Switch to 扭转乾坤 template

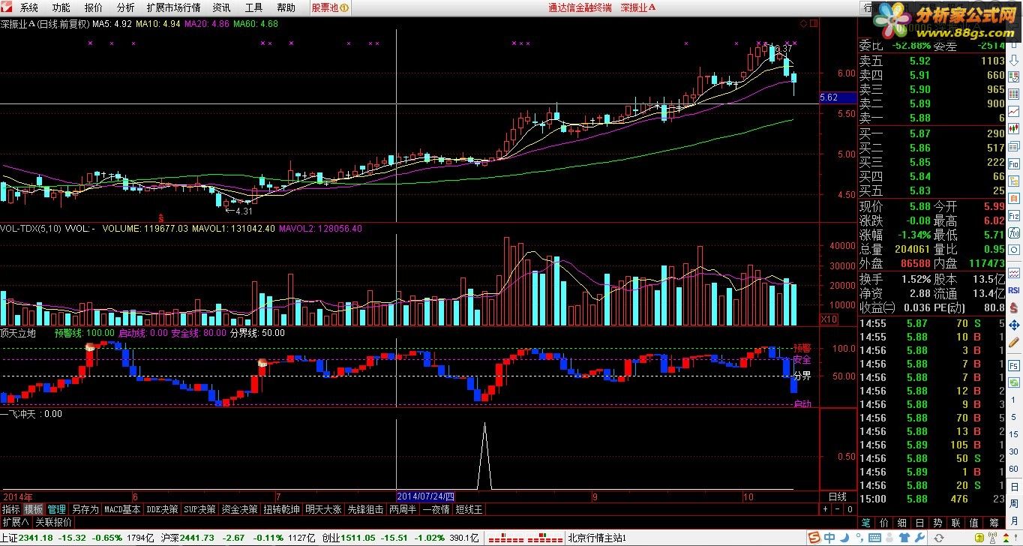(x=281, y=508)
